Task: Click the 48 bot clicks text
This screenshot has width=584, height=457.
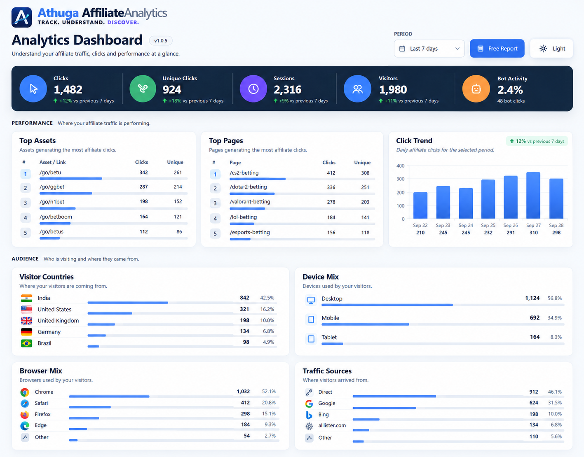Action: click(511, 101)
